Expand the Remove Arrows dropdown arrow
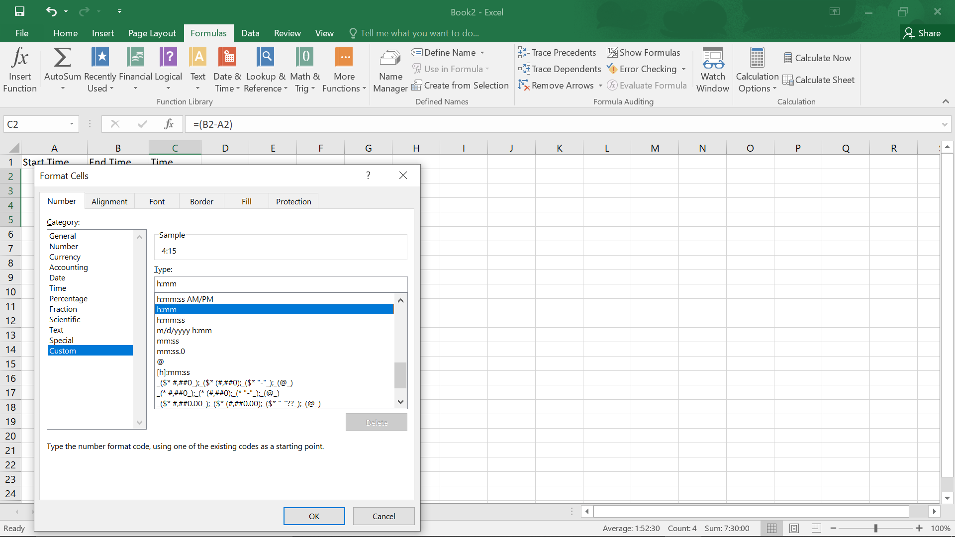Viewport: 955px width, 537px height. 600,86
